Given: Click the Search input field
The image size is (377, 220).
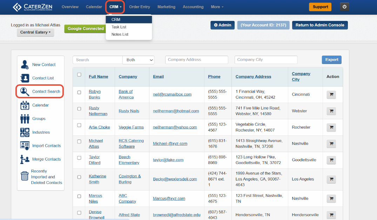Looking at the screenshot, I should click(97, 60).
